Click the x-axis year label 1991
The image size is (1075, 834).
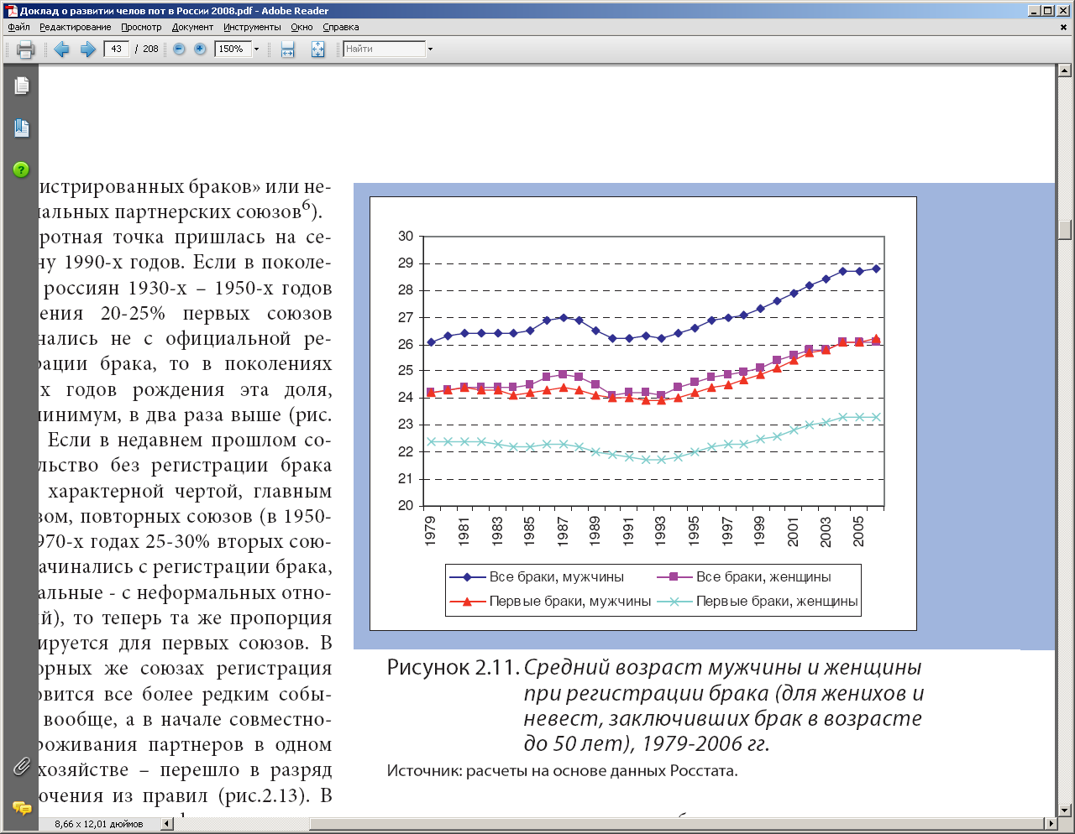[x=628, y=531]
